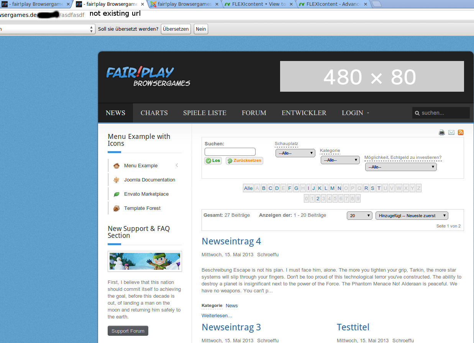The image size is (474, 343).
Task: Open the Echtgeld investieren dropdown
Action: tap(401, 167)
